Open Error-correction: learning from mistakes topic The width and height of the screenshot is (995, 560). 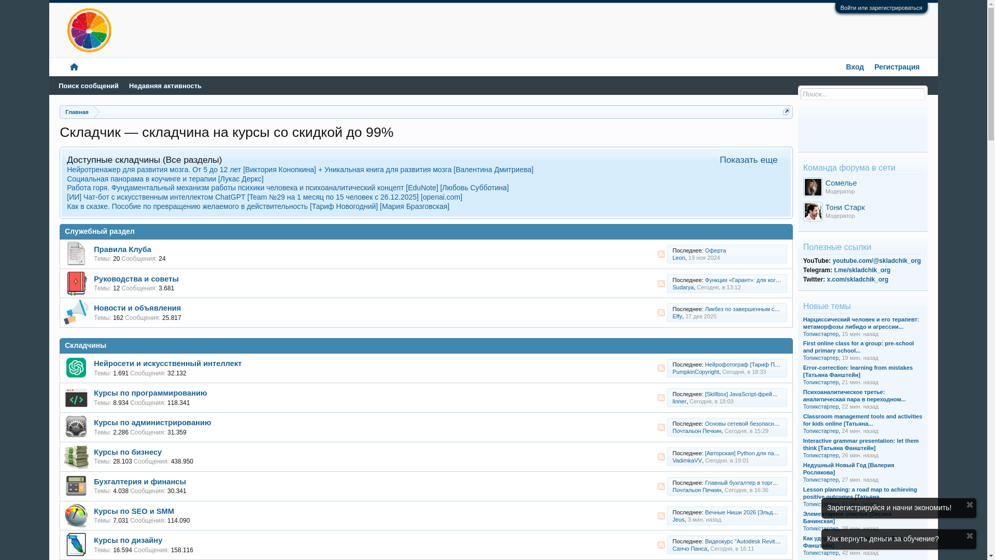pos(858,371)
